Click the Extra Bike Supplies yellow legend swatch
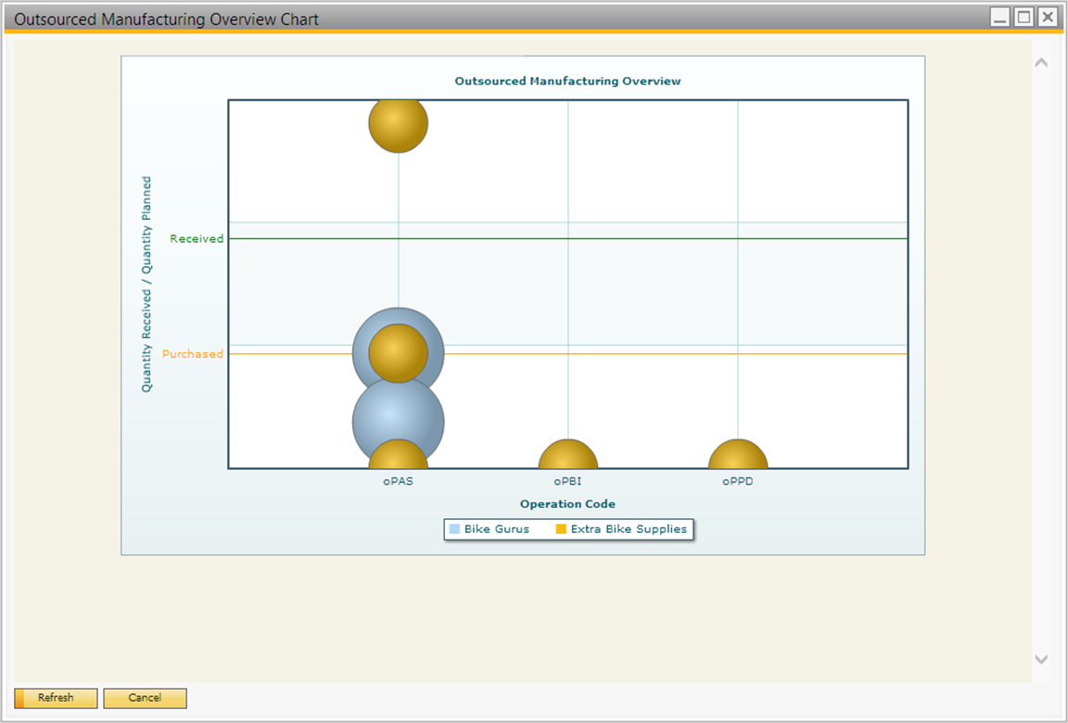 pos(560,529)
